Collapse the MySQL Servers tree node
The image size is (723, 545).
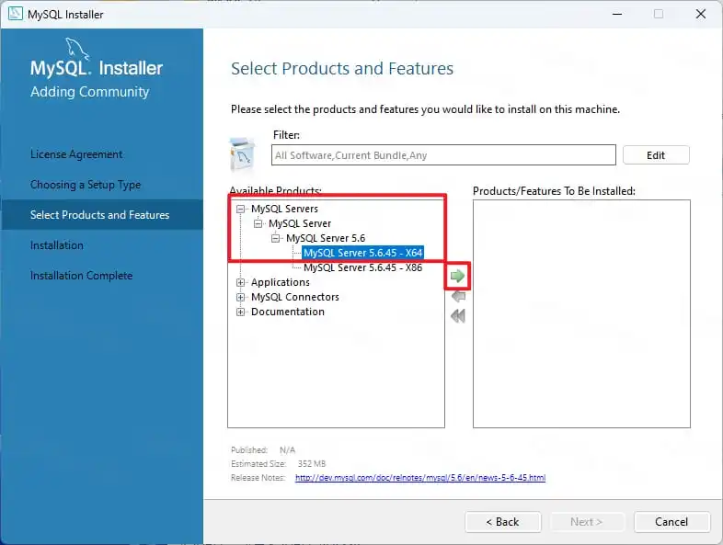click(240, 210)
